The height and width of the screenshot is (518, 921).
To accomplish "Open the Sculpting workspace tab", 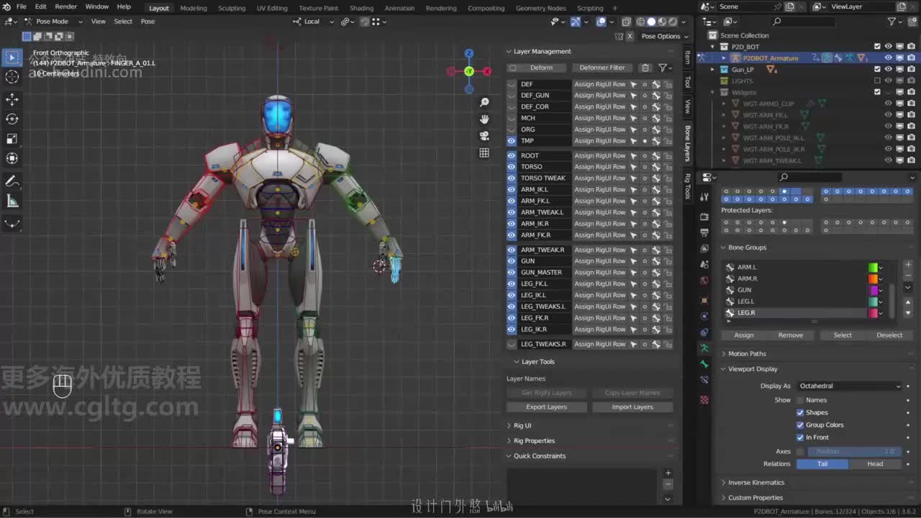I will [232, 8].
